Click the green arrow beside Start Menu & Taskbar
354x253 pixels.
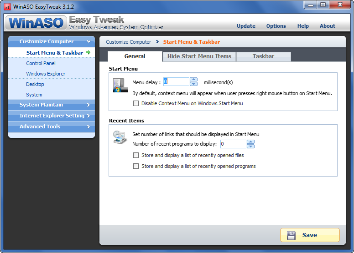[x=88, y=52]
